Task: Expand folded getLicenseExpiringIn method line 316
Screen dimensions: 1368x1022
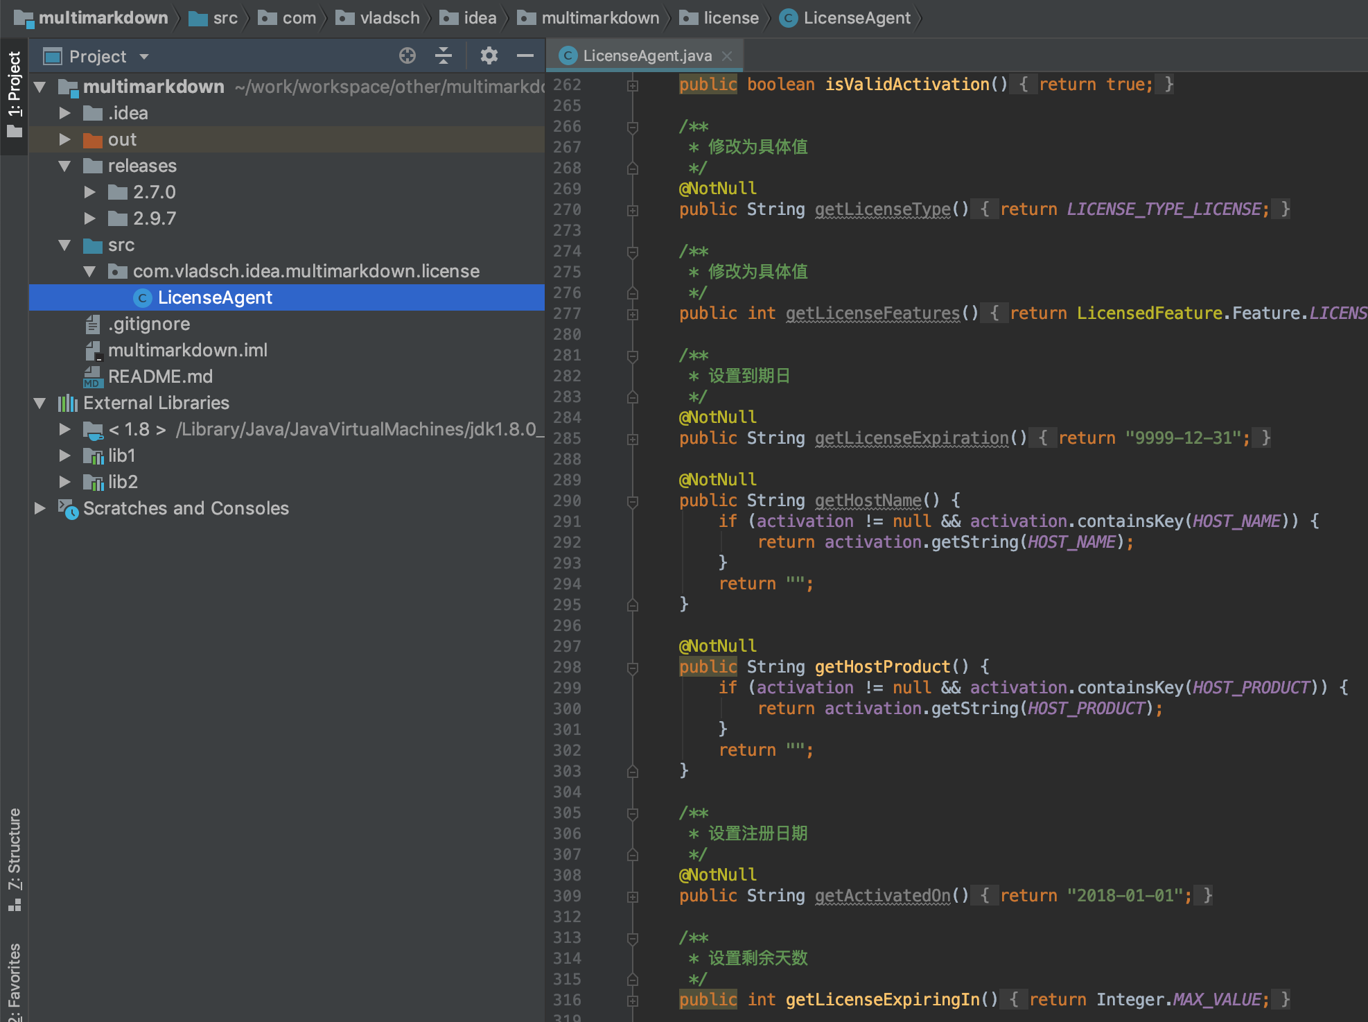Action: (633, 1001)
